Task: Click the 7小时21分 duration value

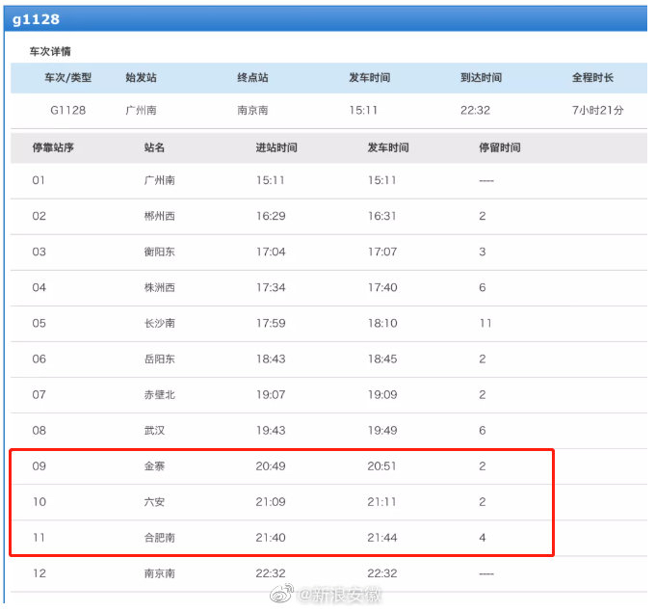Action: pos(597,110)
